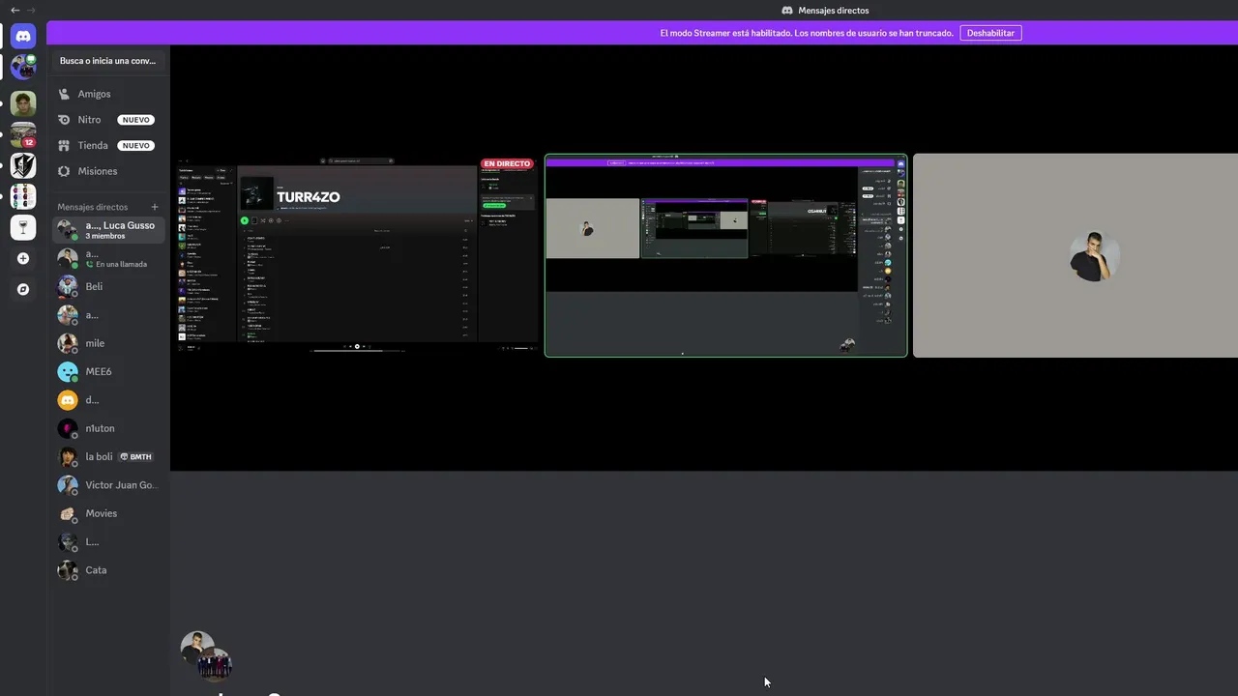Open Discord home direct messages icon
Screen dimensions: 1238x696
[23, 37]
